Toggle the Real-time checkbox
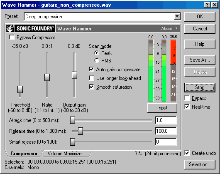 click(187, 107)
